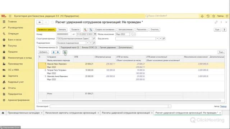Click Номер field 00000000003
This screenshot has height=129, width=230.
click(x=64, y=34)
